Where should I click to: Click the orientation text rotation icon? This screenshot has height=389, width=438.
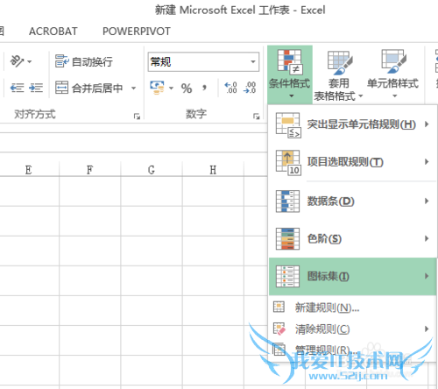point(17,61)
